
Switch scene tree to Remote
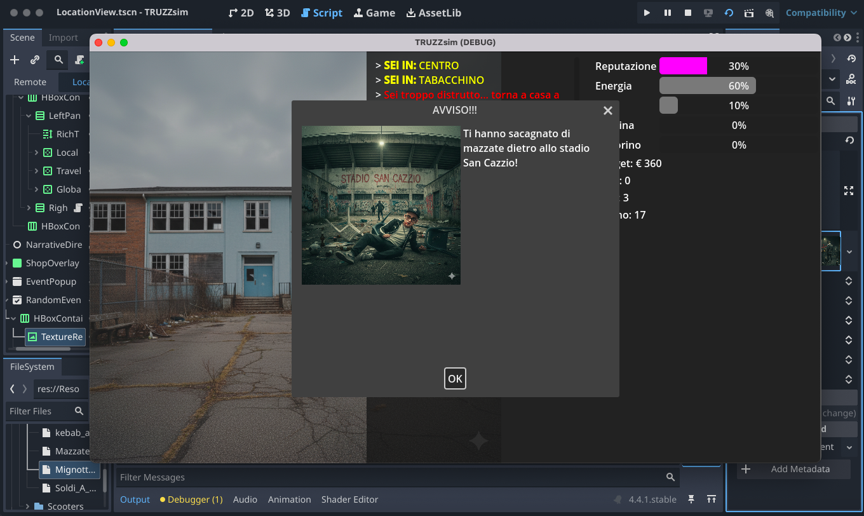30,82
